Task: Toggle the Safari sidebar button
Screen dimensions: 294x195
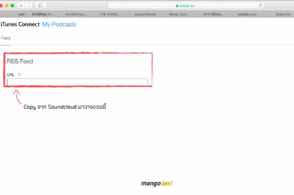Action: point(40,5)
